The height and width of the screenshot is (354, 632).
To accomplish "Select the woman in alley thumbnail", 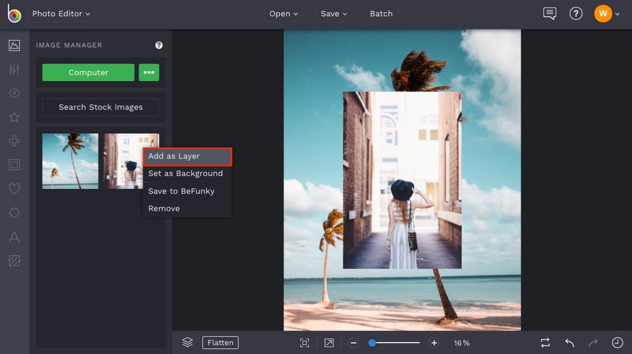I will pos(123,161).
